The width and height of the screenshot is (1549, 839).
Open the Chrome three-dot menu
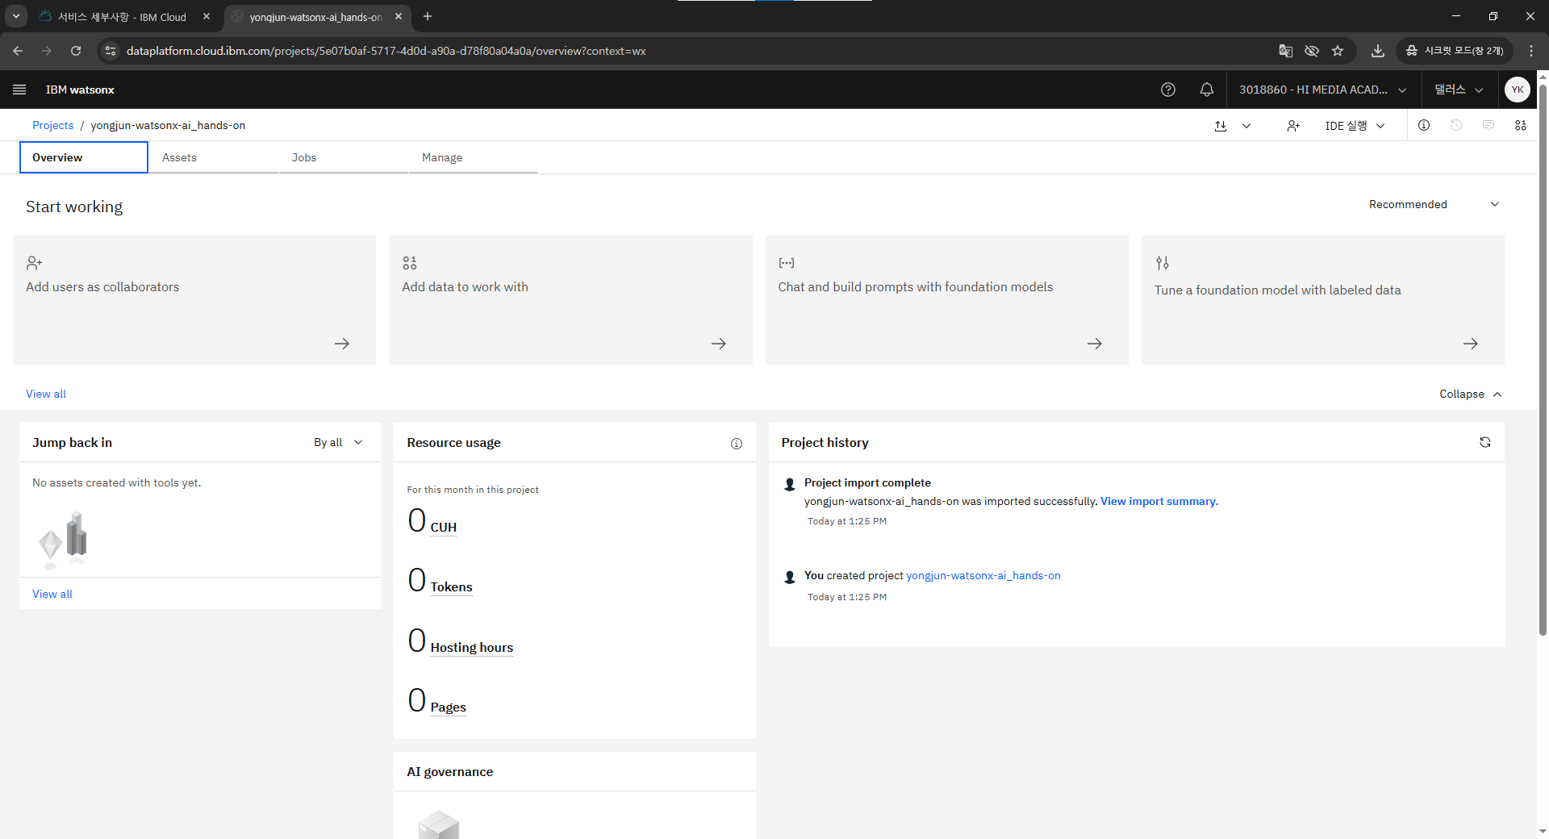[x=1531, y=51]
